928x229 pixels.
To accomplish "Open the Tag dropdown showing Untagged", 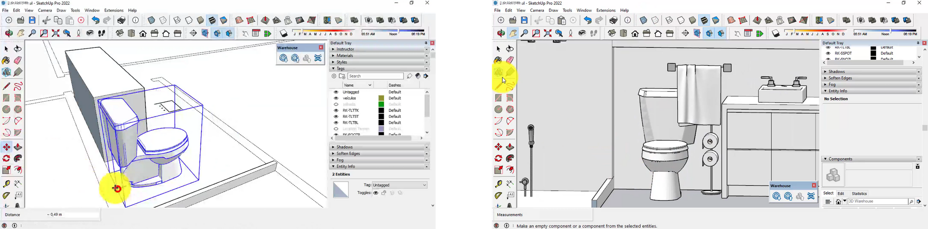I will [400, 185].
